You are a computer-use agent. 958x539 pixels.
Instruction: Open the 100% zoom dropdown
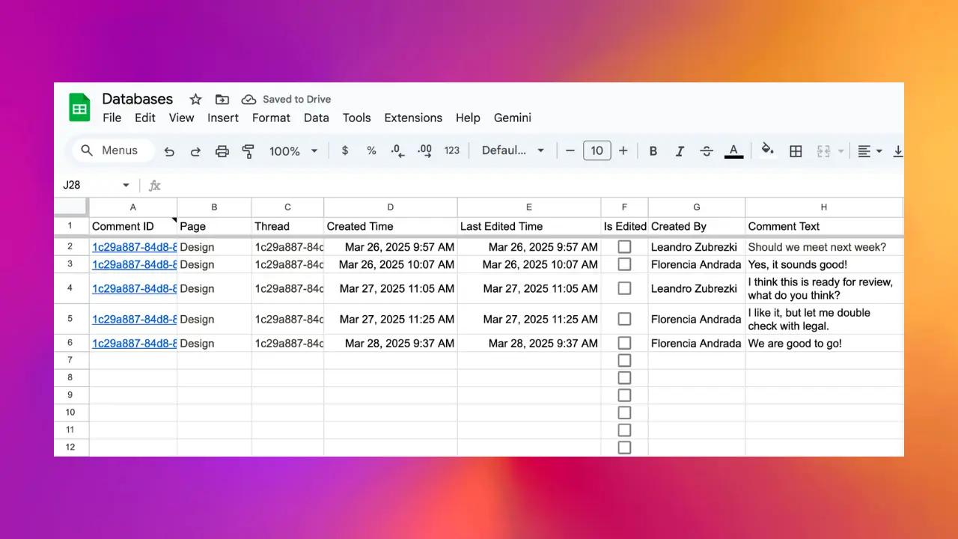click(293, 151)
